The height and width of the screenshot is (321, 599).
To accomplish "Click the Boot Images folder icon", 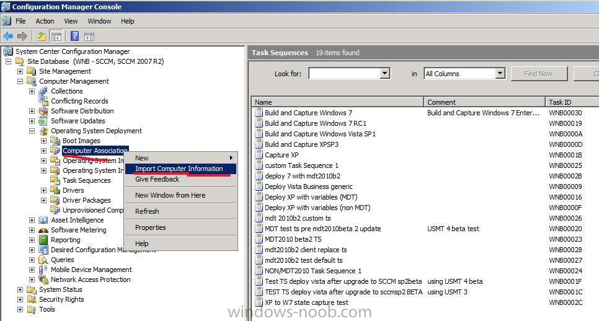I will pyautogui.click(x=55, y=141).
